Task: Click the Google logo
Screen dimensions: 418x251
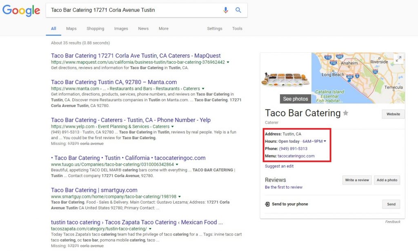Action: [21, 11]
